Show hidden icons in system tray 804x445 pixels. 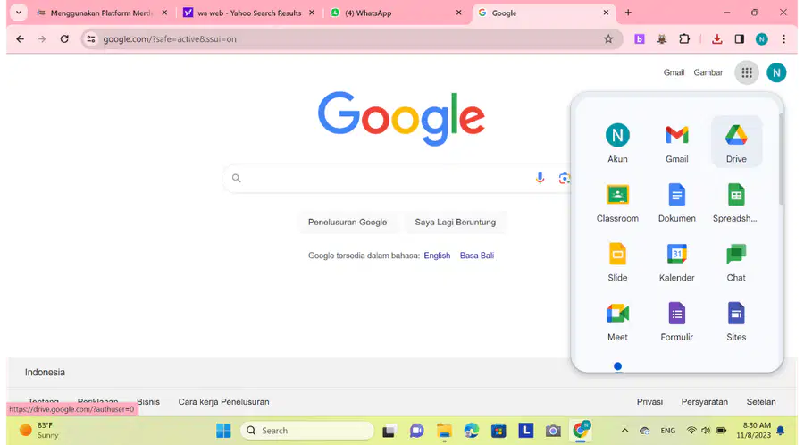[624, 431]
